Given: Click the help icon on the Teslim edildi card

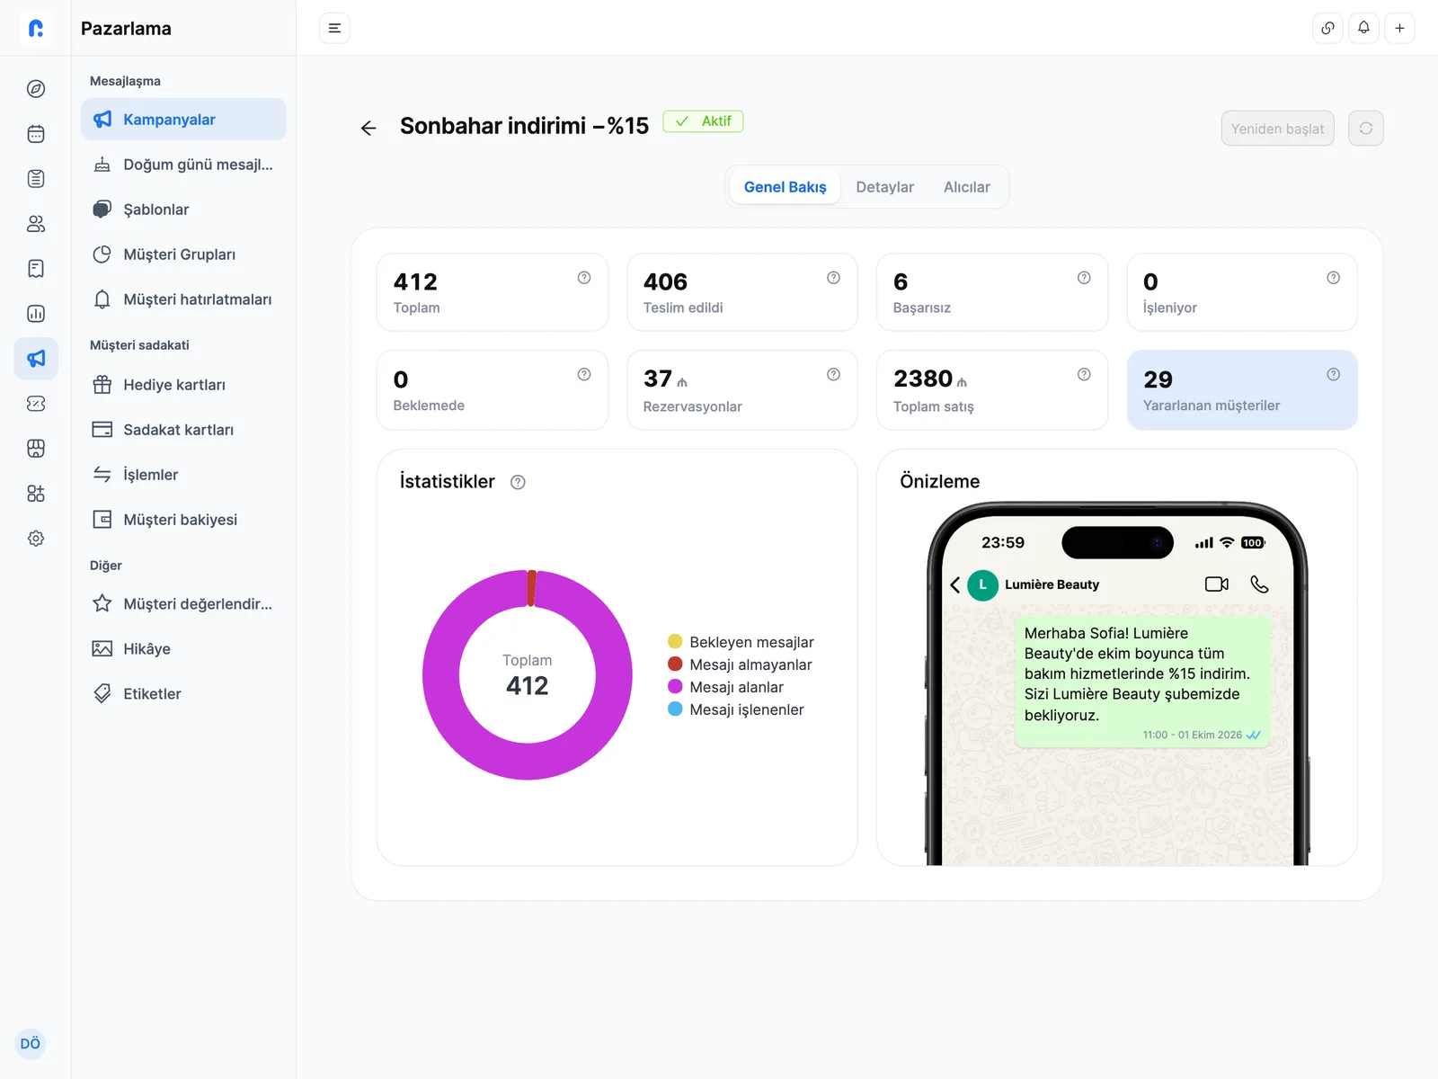Looking at the screenshot, I should pyautogui.click(x=833, y=278).
